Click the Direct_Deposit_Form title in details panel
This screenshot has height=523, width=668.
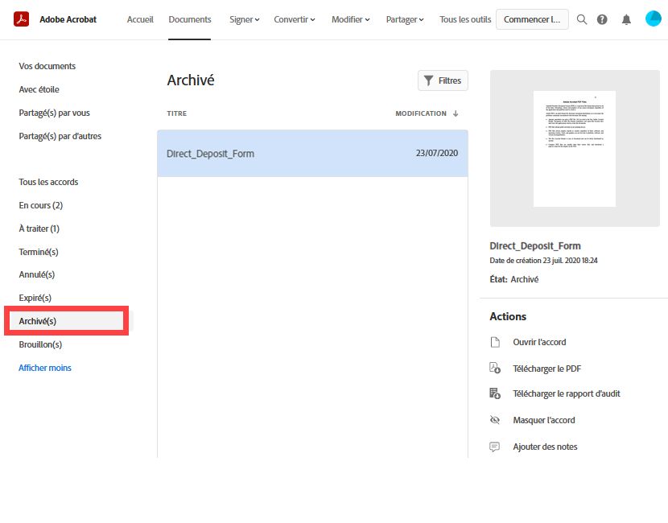pos(535,246)
